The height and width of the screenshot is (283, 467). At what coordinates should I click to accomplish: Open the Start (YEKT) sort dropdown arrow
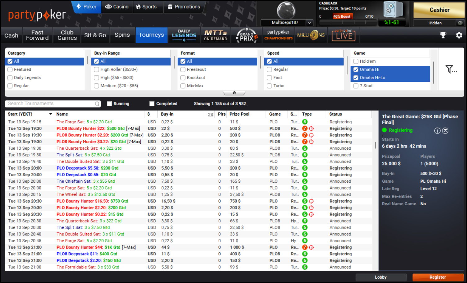point(51,114)
